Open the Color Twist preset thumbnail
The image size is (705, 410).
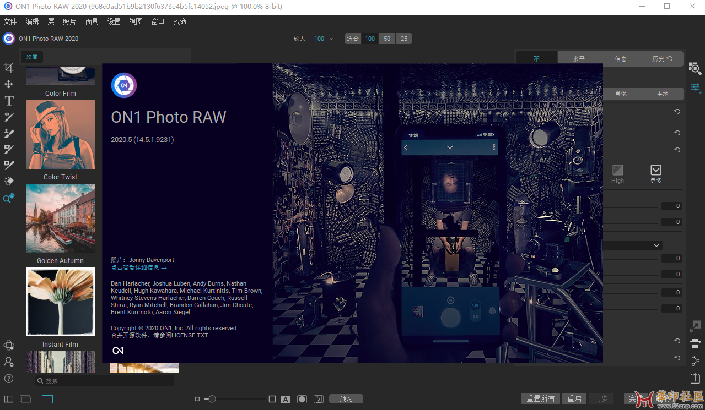tap(60, 134)
